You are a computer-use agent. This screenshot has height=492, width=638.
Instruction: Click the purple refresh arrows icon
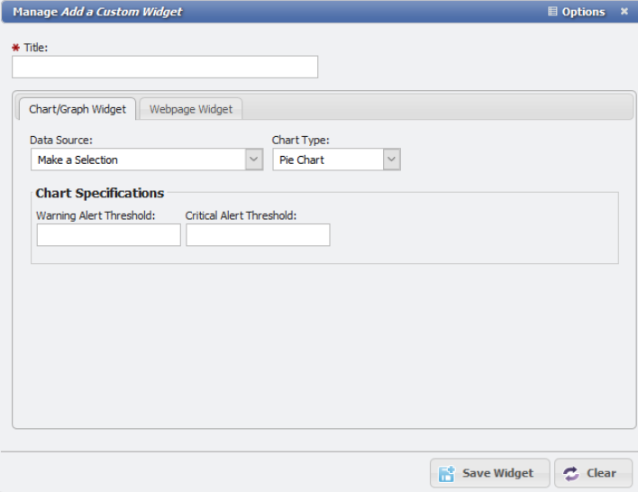click(571, 473)
